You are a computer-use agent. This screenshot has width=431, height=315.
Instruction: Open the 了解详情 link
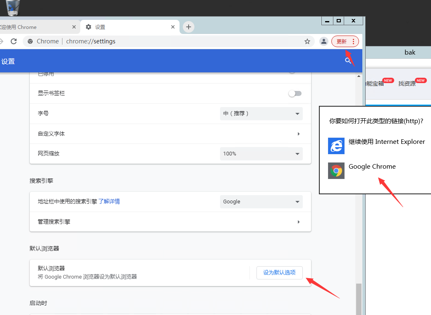[x=109, y=202]
